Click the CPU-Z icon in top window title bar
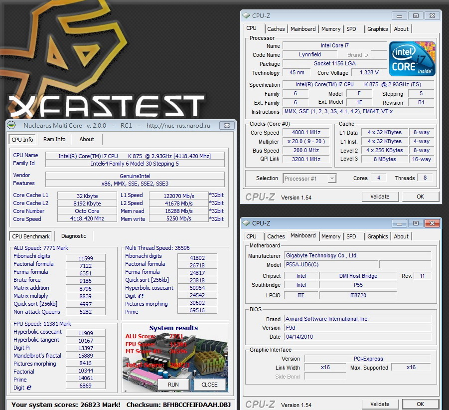 (245, 15)
